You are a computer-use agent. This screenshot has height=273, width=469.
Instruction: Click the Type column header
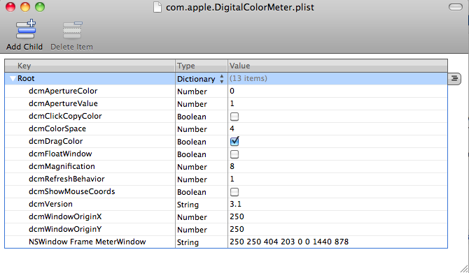[202, 66]
